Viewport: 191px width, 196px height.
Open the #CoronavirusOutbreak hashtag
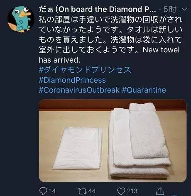[79, 90]
